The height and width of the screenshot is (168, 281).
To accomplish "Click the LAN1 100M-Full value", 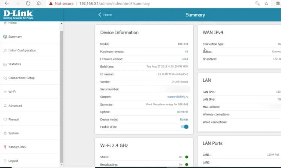I will 273,155.
